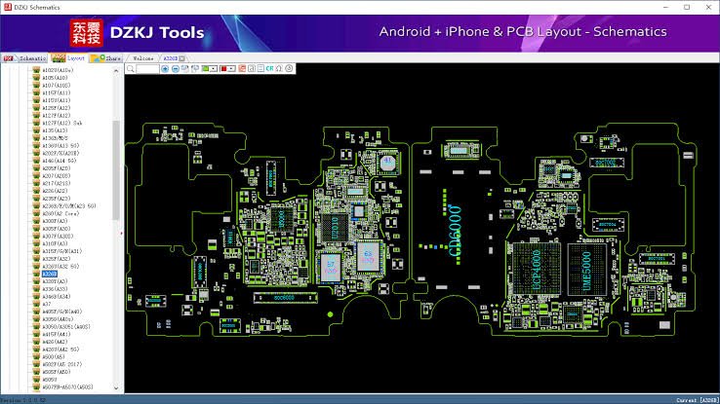720x404 pixels.
Task: Select A520F(A5 2017) tree entry
Action: [61, 364]
